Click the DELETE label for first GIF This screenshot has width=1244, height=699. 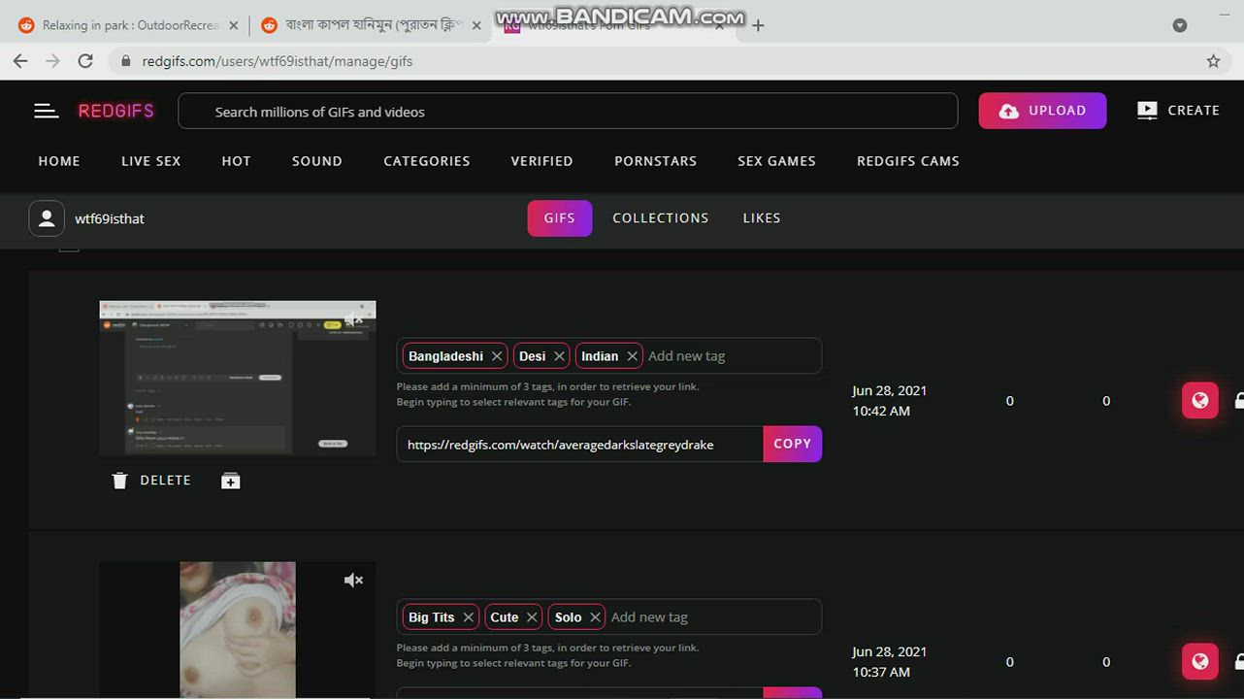click(165, 481)
